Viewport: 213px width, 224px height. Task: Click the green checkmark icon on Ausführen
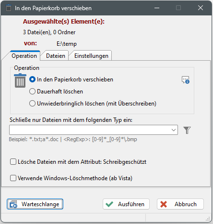tap(109, 204)
